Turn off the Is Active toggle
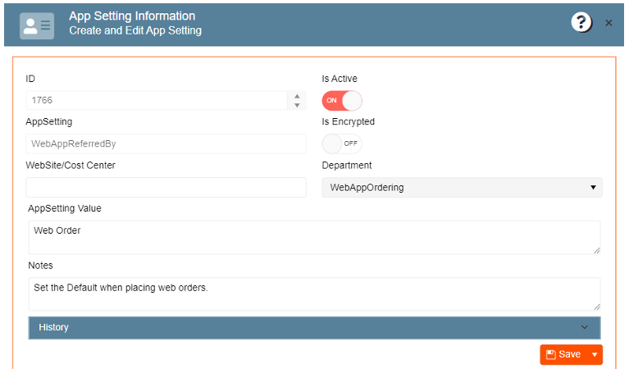 (x=342, y=100)
